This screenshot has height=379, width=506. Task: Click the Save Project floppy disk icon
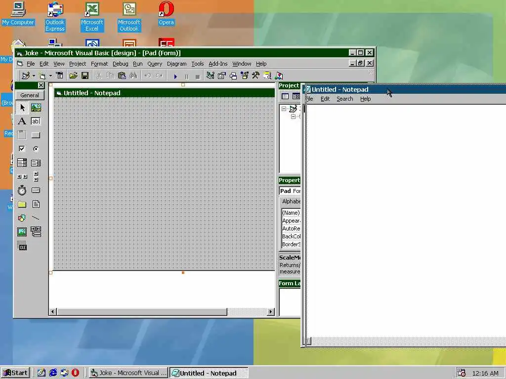pyautogui.click(x=85, y=76)
